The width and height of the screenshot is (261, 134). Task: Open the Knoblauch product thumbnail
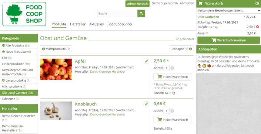tap(56, 111)
